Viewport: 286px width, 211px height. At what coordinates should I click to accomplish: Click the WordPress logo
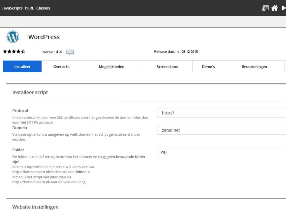coord(13,37)
